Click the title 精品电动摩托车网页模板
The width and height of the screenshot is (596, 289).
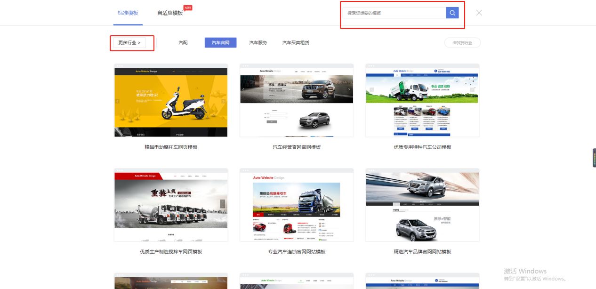(171, 147)
